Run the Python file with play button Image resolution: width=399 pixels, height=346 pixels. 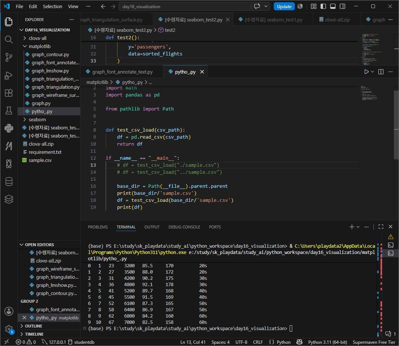[x=366, y=72]
